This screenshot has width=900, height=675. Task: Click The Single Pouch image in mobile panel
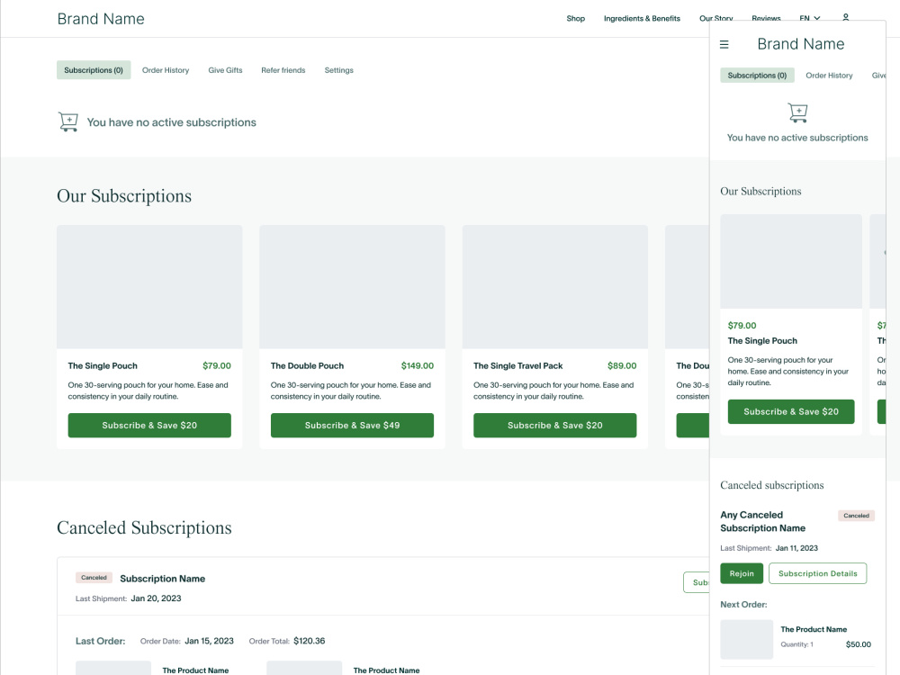tap(791, 261)
